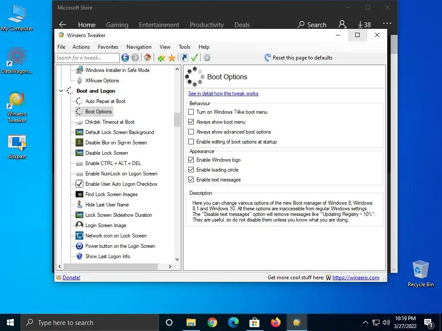Click the tree horizontal scroll-left arrow

[x=60, y=266]
